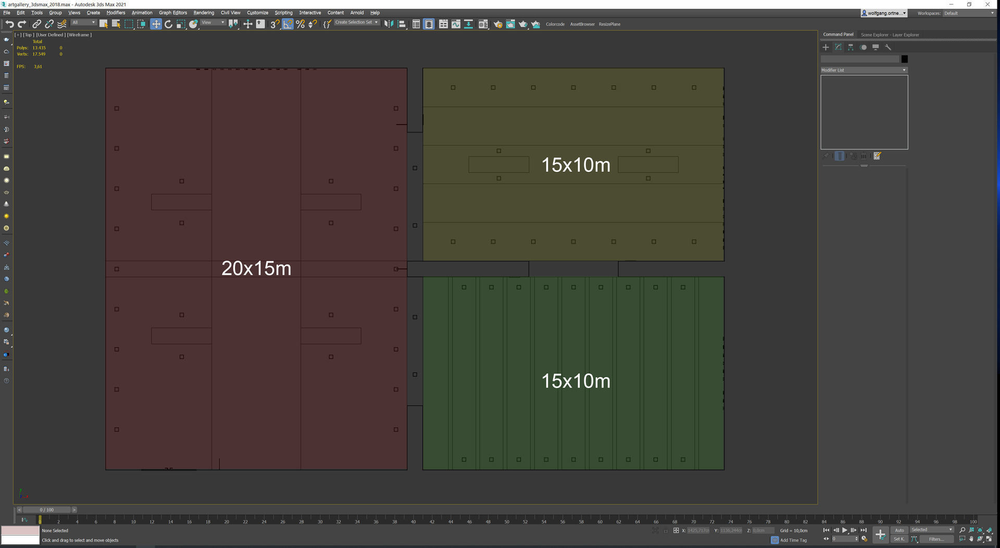
Task: Play the animation
Action: click(844, 530)
